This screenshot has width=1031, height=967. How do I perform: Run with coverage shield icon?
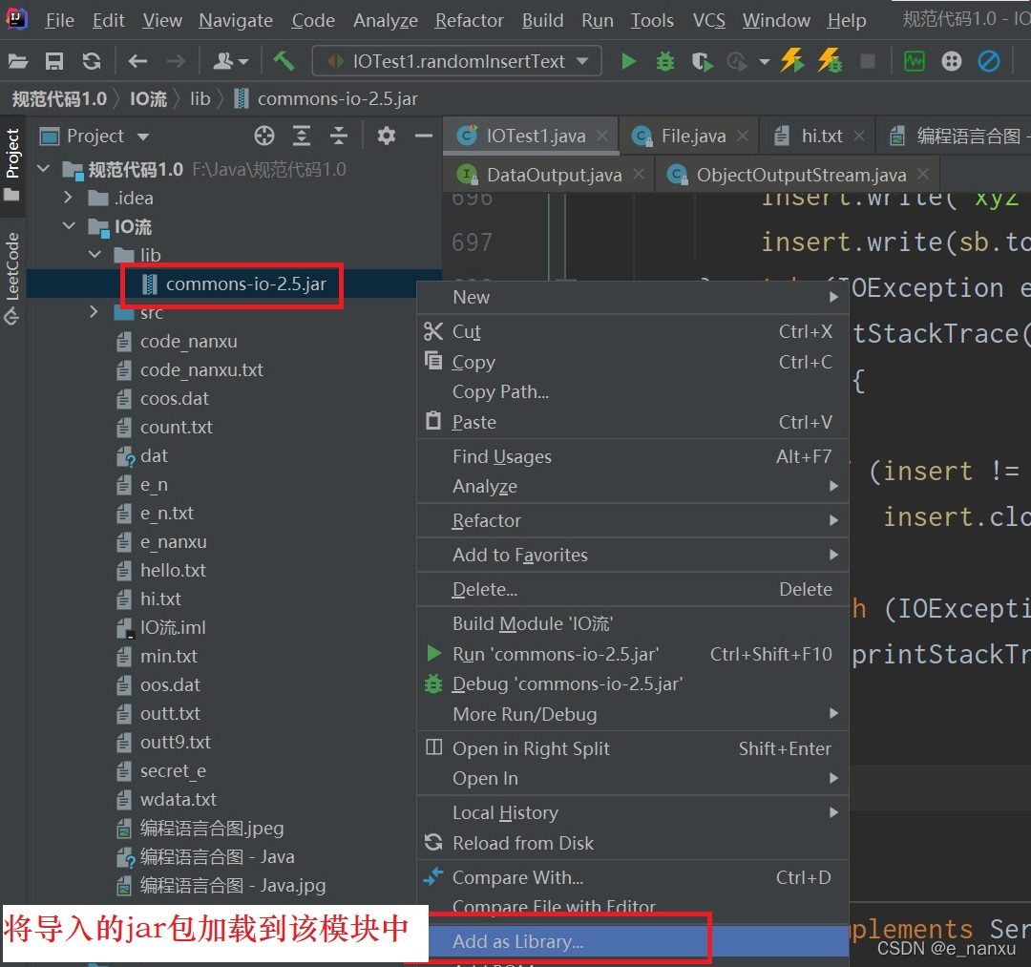702,62
